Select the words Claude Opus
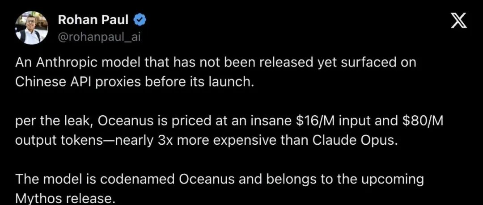The height and width of the screenshot is (205, 483). pyautogui.click(x=353, y=140)
